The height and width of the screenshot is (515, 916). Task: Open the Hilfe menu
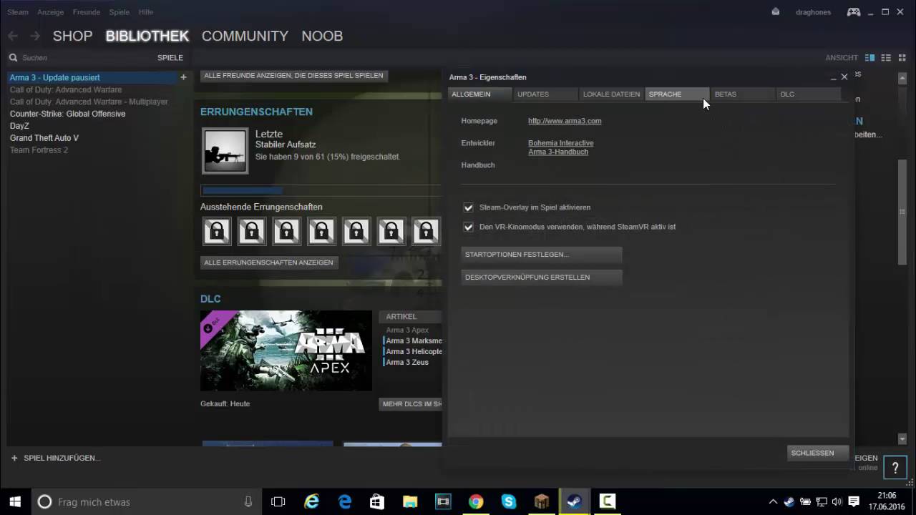tap(146, 12)
